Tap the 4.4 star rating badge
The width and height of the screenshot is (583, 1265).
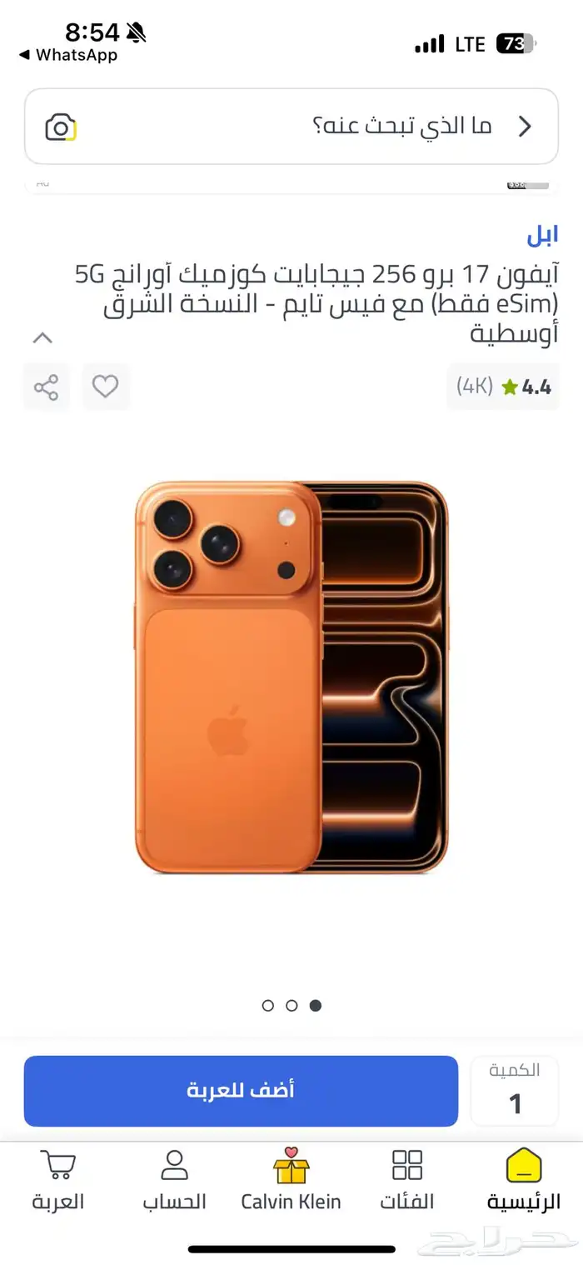pyautogui.click(x=503, y=387)
